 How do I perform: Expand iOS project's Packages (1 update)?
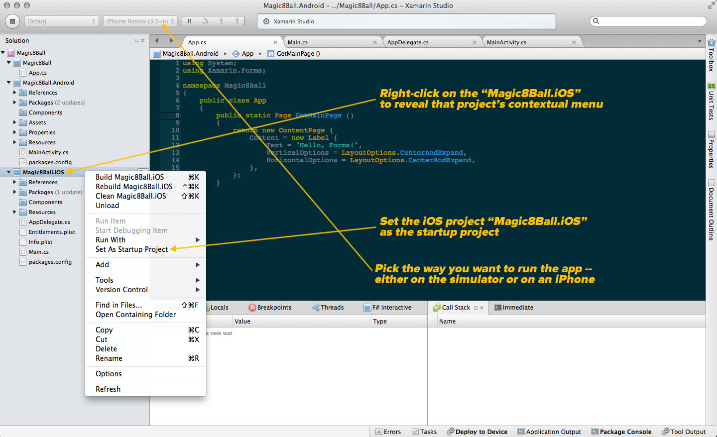[14, 192]
